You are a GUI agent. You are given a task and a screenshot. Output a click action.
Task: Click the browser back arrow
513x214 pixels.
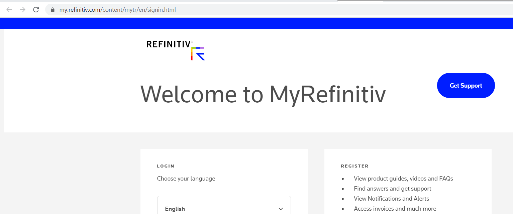[9, 10]
